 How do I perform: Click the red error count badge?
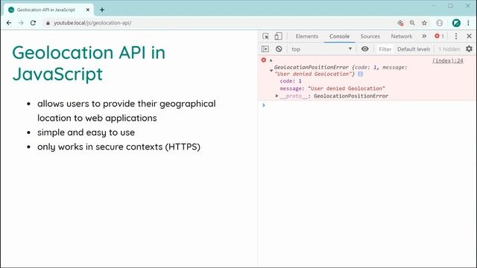click(x=439, y=36)
